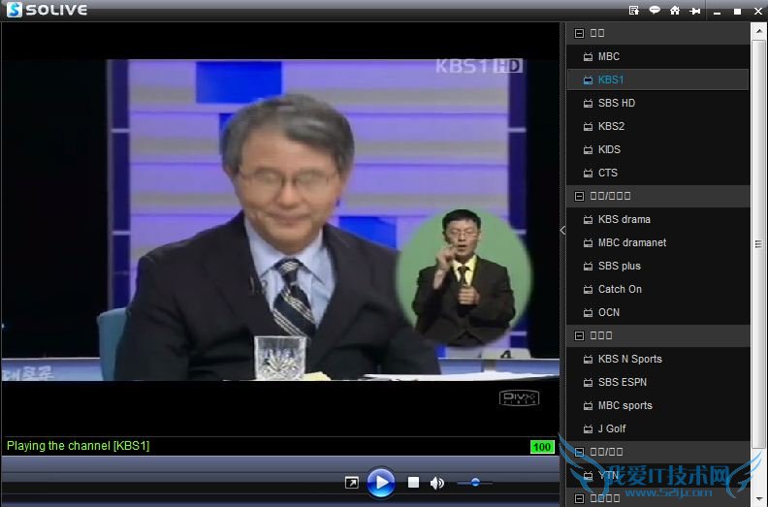Open the chat bubble icon in title bar
The height and width of the screenshot is (507, 768).
pos(655,11)
